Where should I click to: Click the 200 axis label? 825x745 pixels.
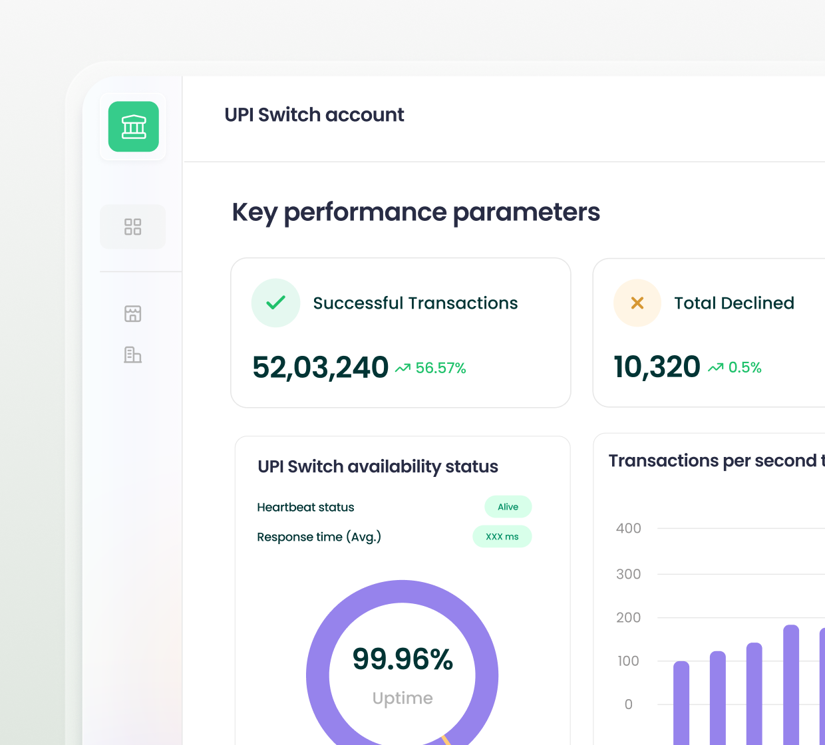coord(629,617)
